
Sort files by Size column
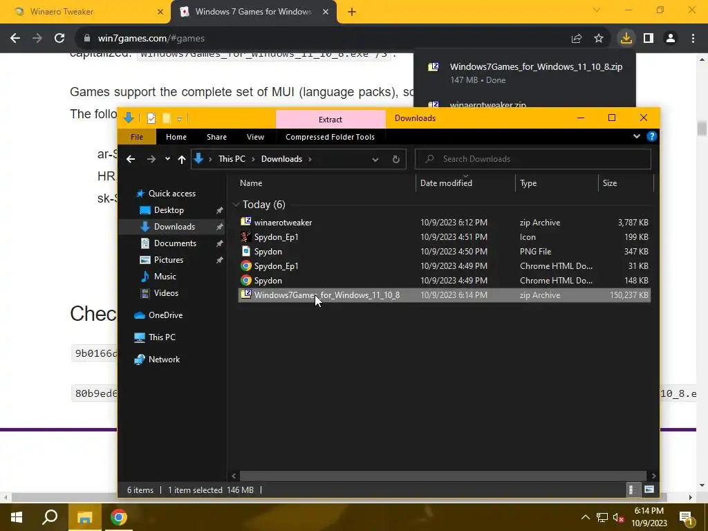click(x=610, y=183)
